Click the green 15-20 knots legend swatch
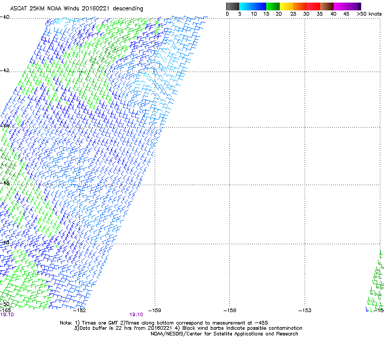 (x=273, y=6)
